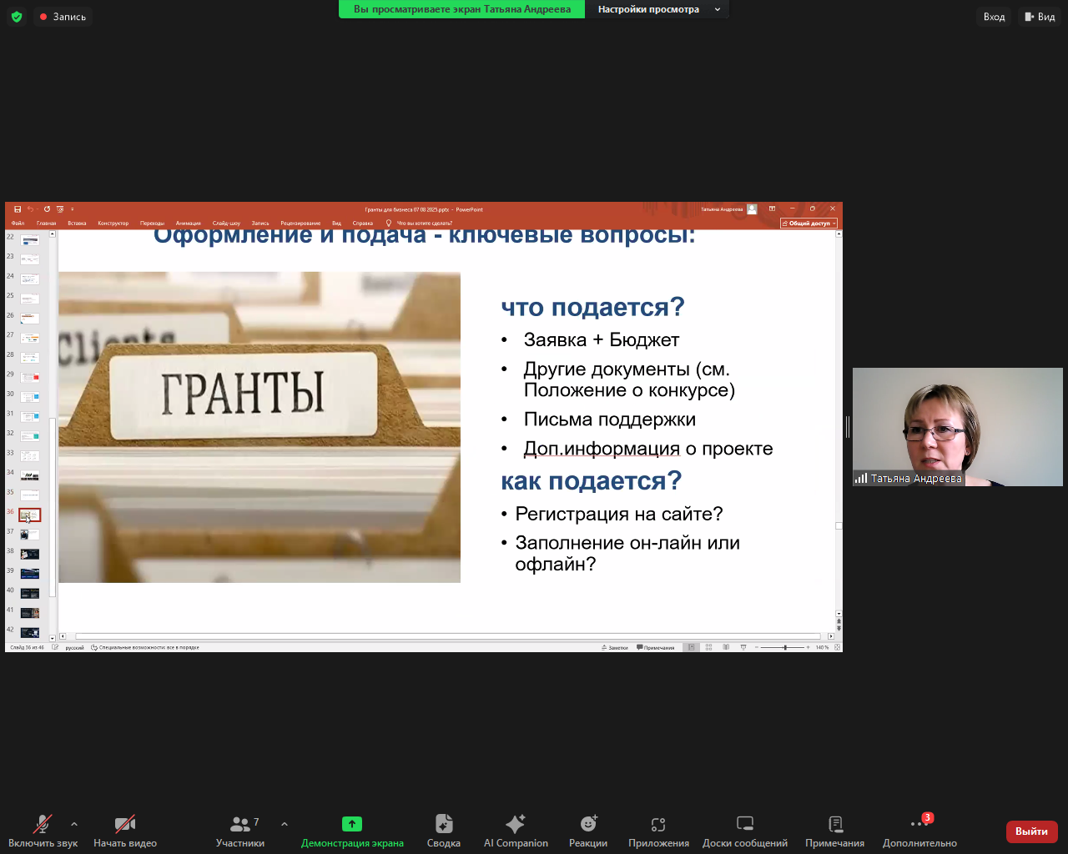Click the Вход button at the top
Screen dimensions: 1068x854
click(994, 16)
